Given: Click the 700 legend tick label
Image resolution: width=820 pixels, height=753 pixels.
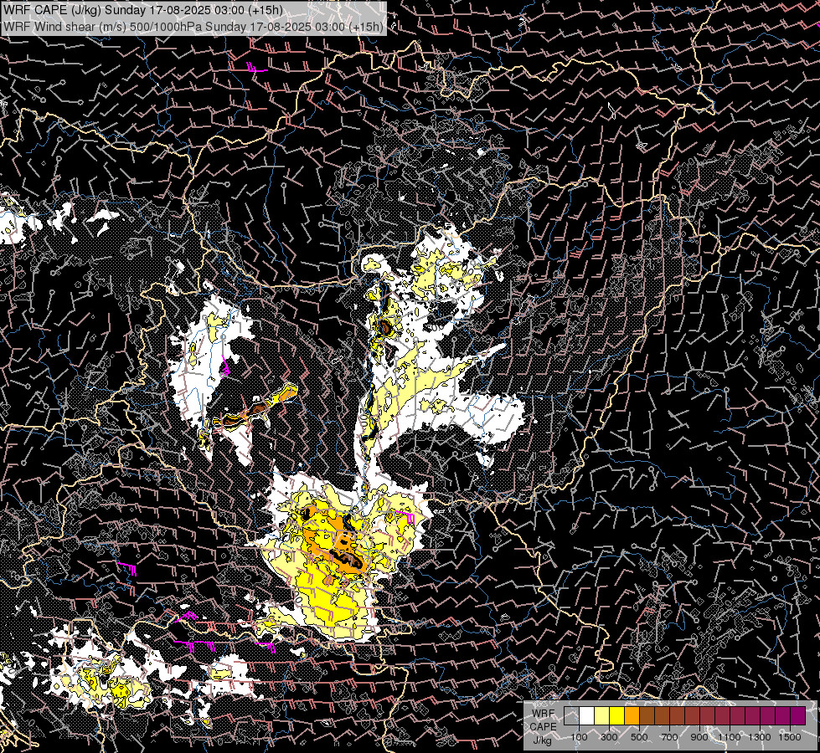Looking at the screenshot, I should (669, 737).
